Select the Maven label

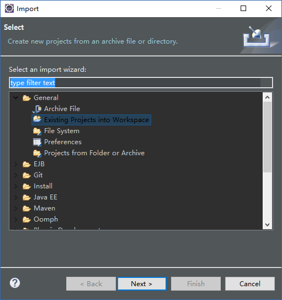click(45, 208)
